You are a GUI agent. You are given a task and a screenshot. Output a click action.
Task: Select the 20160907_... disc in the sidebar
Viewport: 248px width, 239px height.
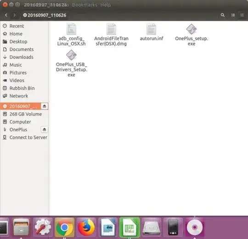pyautogui.click(x=20, y=106)
